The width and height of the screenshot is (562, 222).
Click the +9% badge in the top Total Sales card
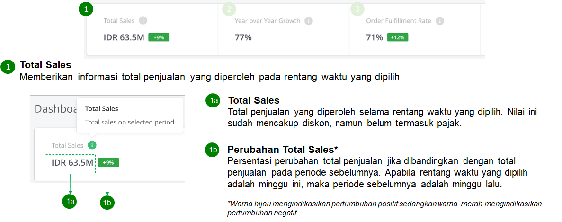159,37
